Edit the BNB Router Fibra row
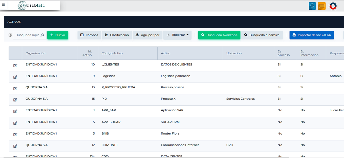This screenshot has width=344, height=158. coord(15,134)
